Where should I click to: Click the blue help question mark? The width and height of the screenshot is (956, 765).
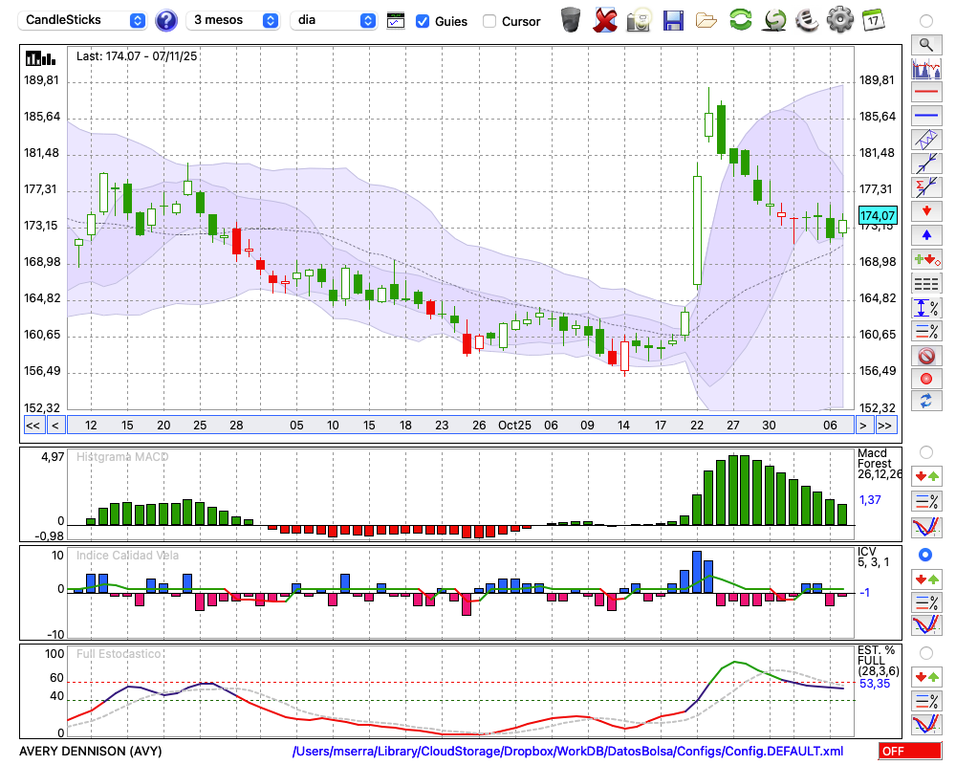166,20
